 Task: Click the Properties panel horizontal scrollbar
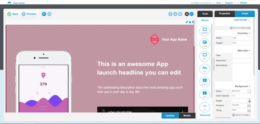coord(223,118)
